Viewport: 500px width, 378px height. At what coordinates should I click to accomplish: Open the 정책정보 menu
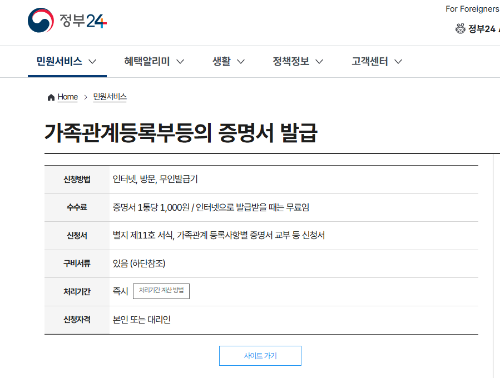[x=290, y=61]
